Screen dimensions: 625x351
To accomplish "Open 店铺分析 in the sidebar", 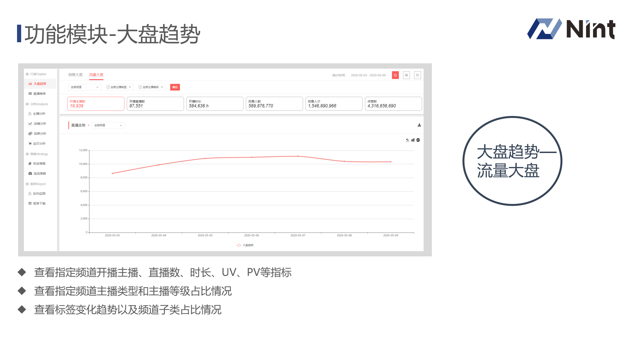I will 39,124.
